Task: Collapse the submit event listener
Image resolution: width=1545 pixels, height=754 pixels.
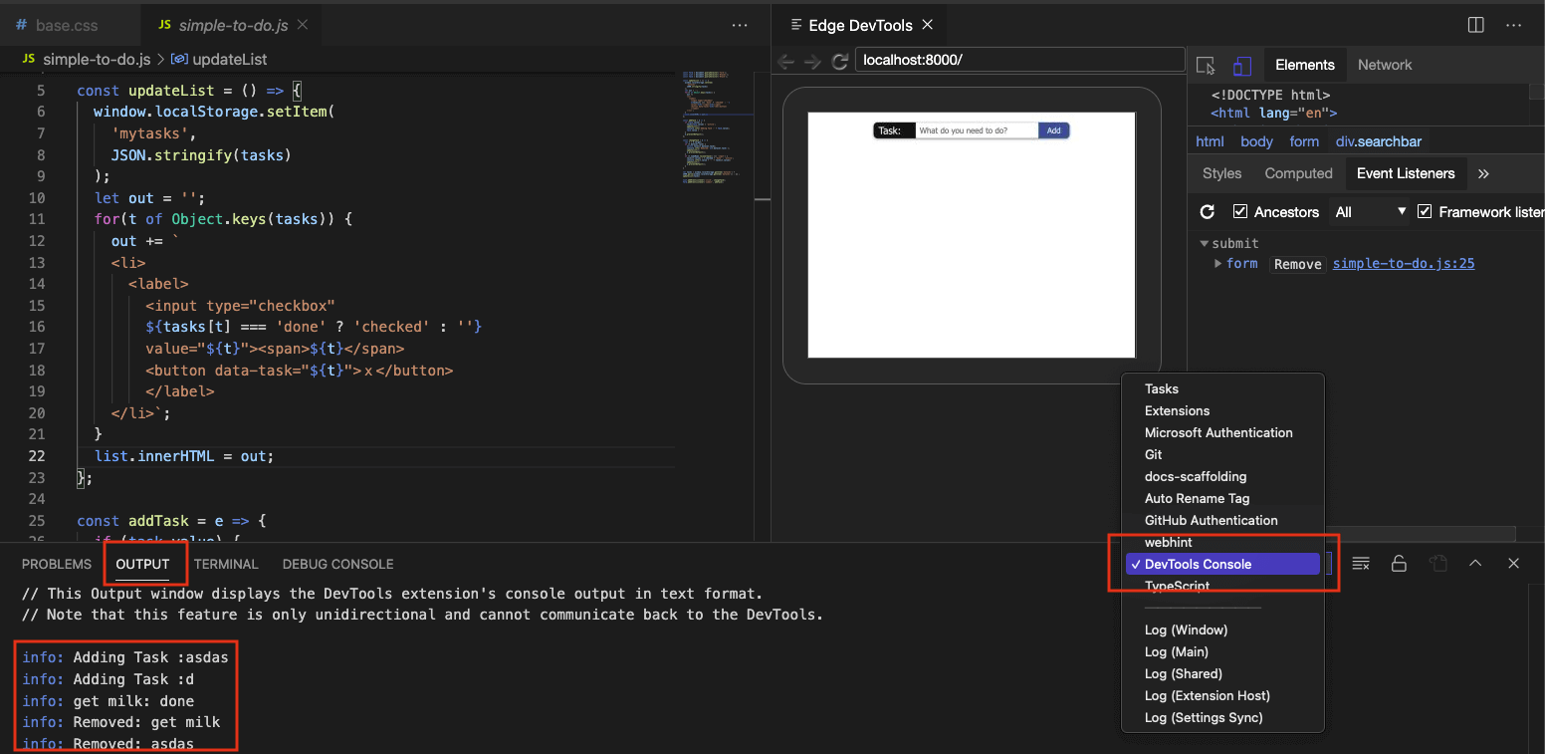Action: 1204,243
